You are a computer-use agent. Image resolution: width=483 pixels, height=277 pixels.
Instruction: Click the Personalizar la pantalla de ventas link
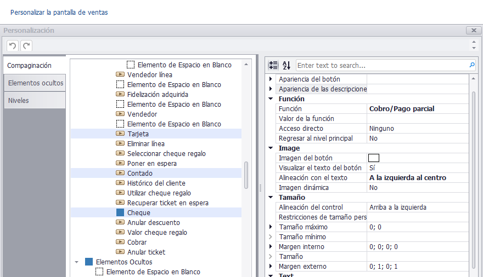(59, 12)
